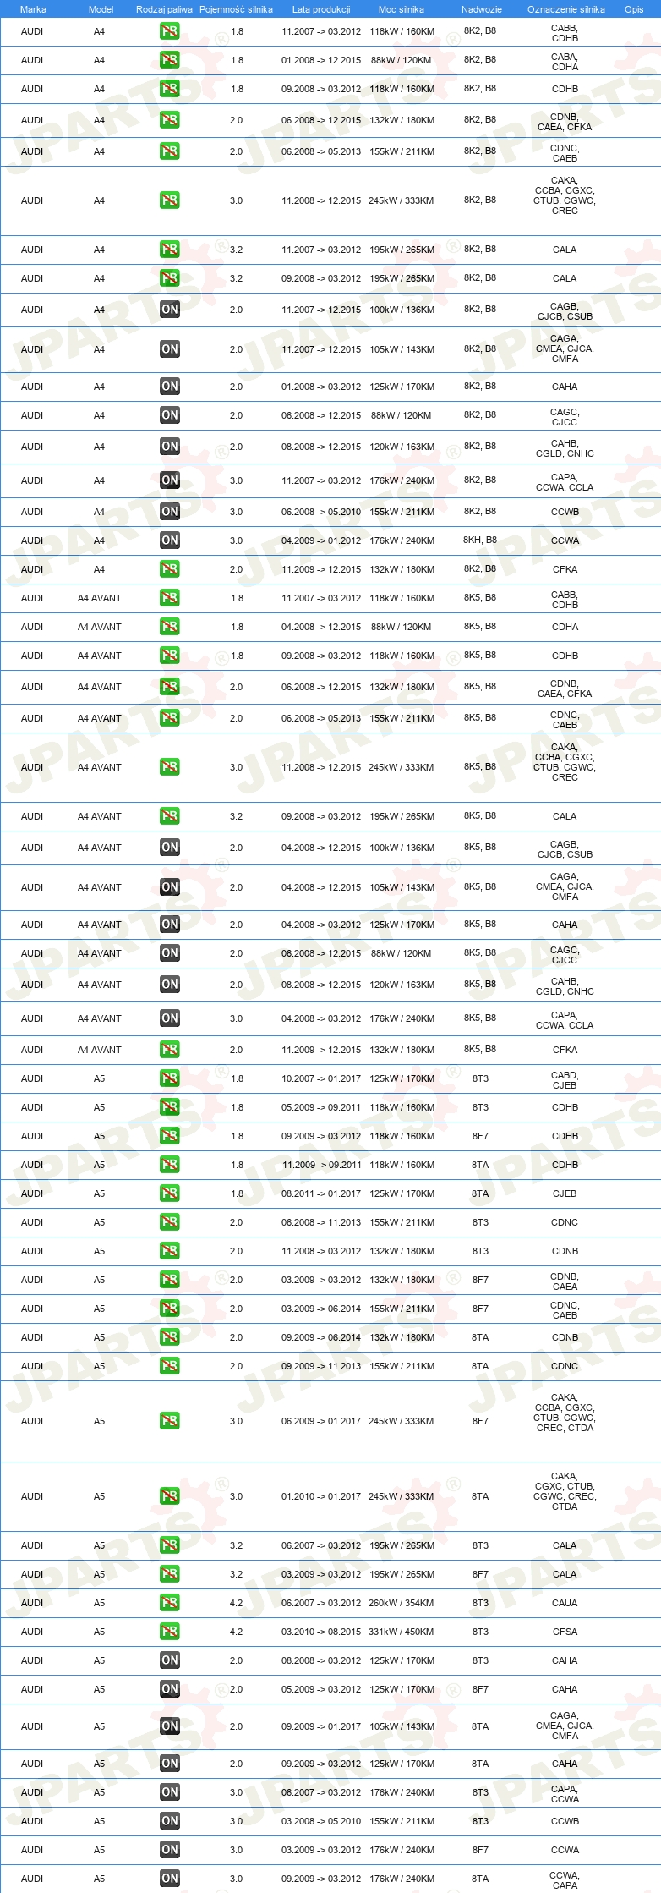The image size is (661, 1893).
Task: Click the diesel ON icon in the 8KH, B8 row
Action: pos(170,540)
